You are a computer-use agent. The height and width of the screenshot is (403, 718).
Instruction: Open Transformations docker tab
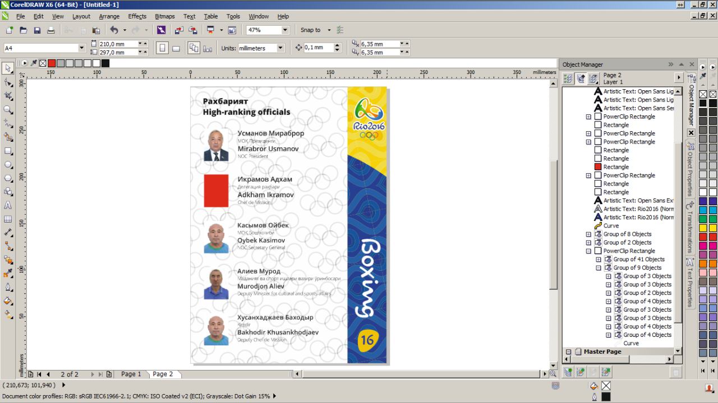(x=691, y=227)
